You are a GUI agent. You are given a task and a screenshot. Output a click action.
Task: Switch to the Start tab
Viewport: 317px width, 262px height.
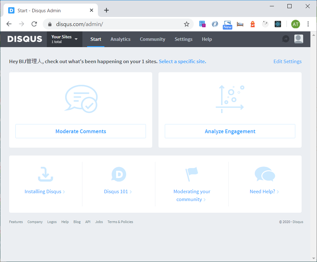pos(96,39)
